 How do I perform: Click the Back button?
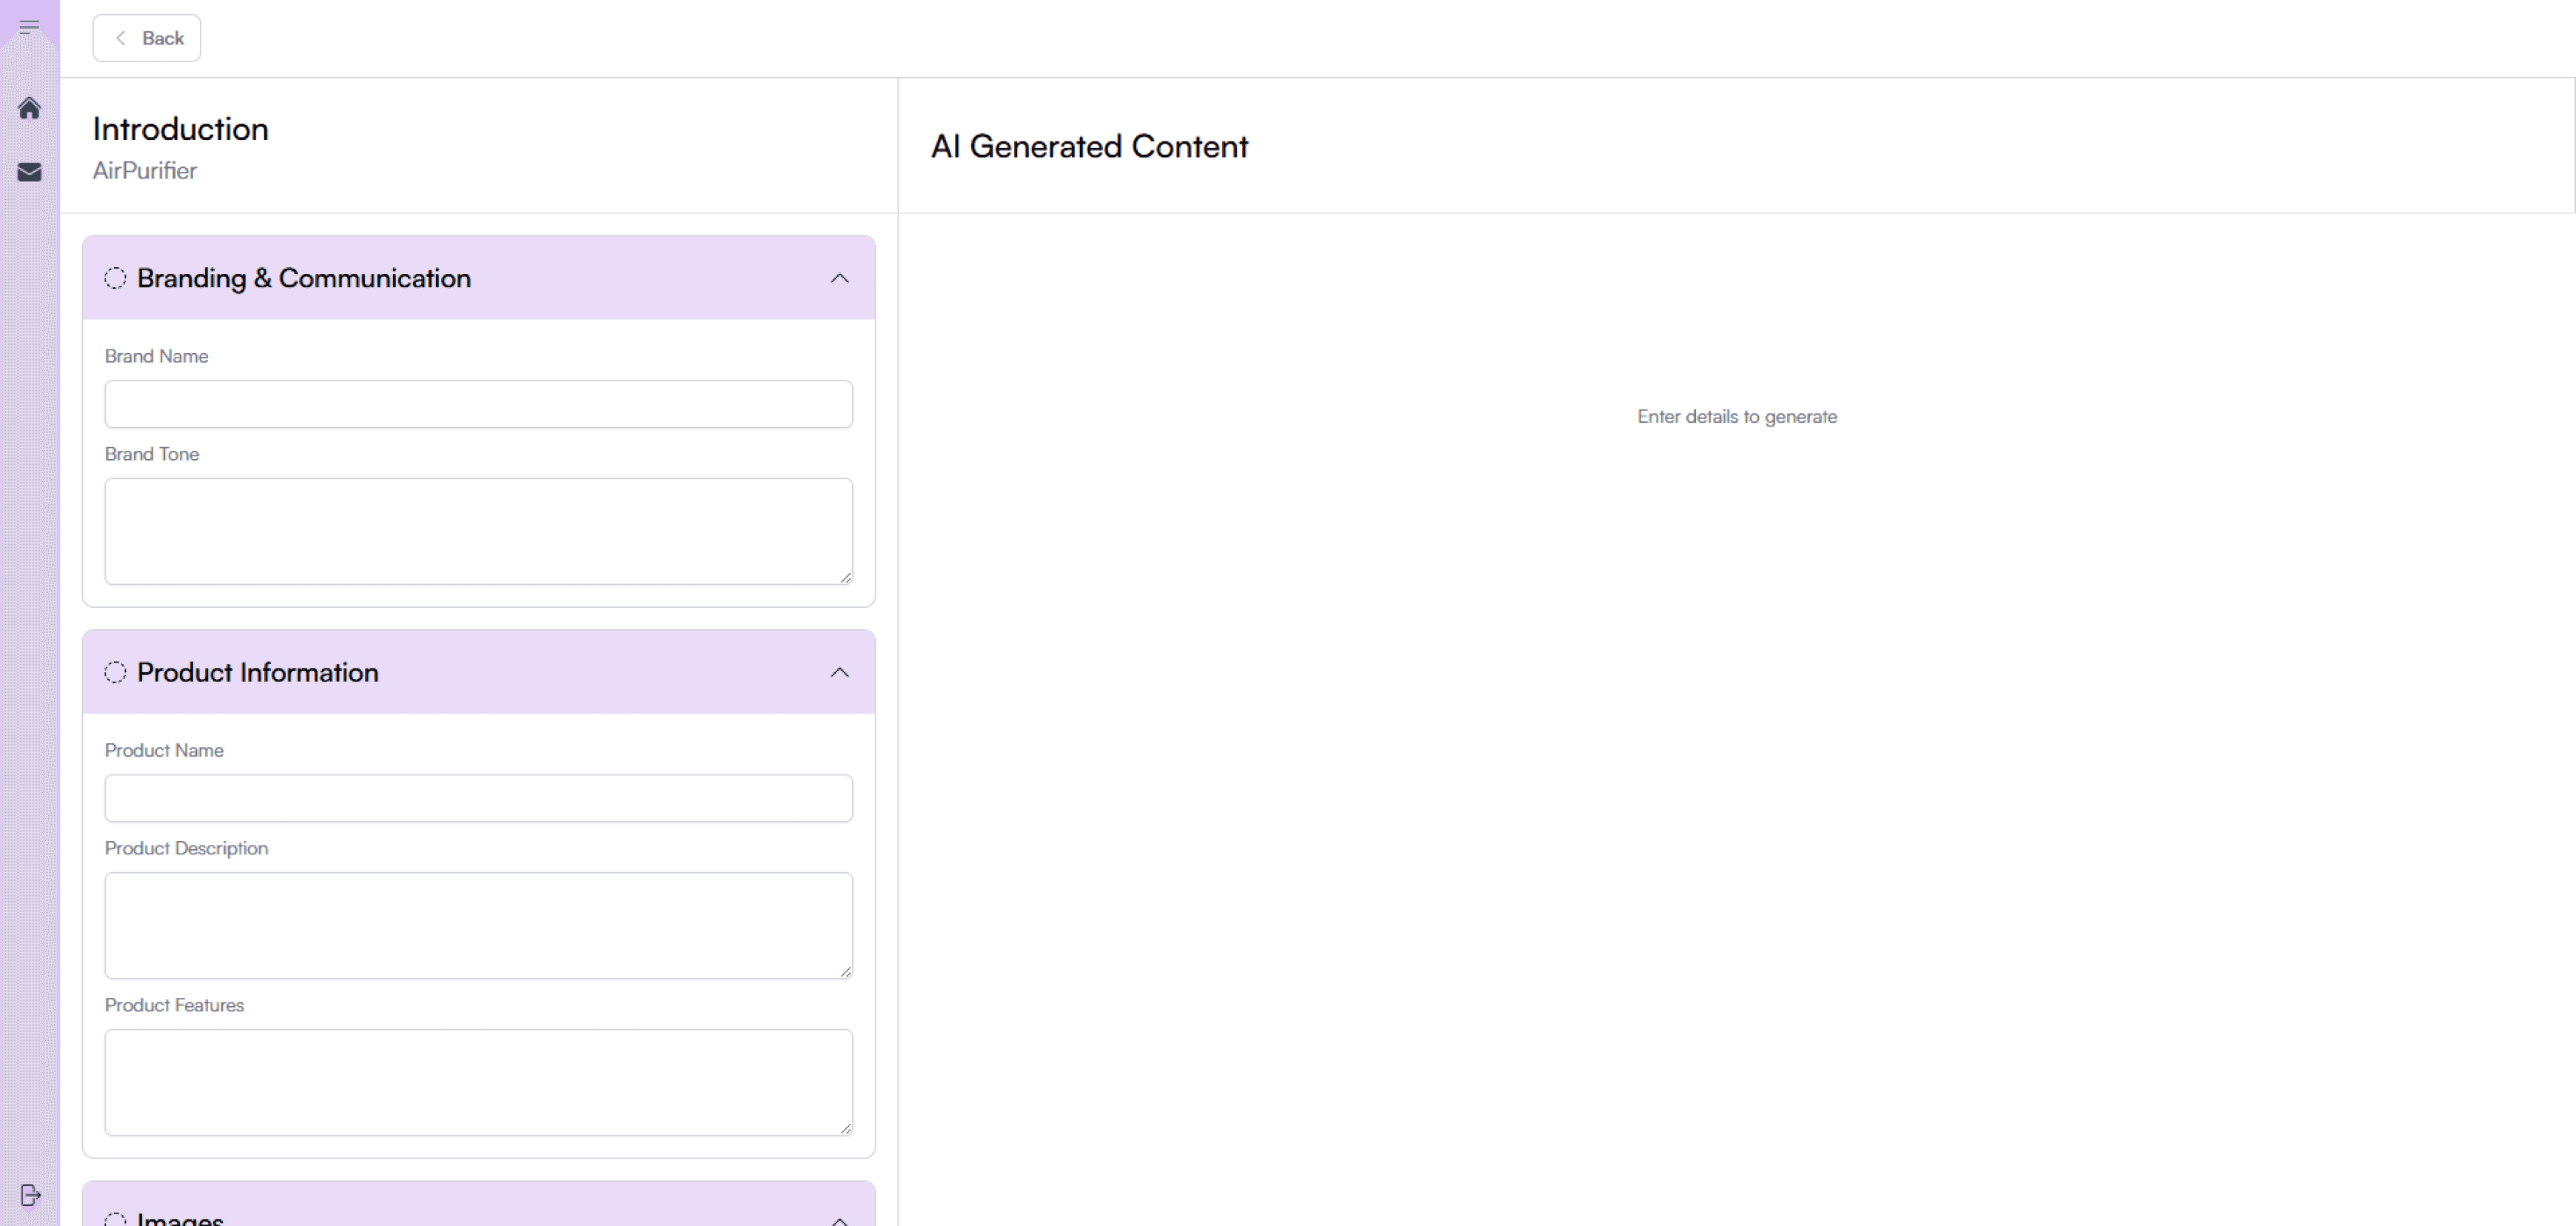click(147, 38)
